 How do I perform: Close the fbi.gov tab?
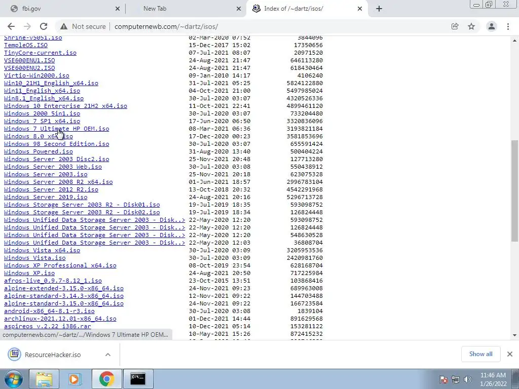click(x=118, y=9)
